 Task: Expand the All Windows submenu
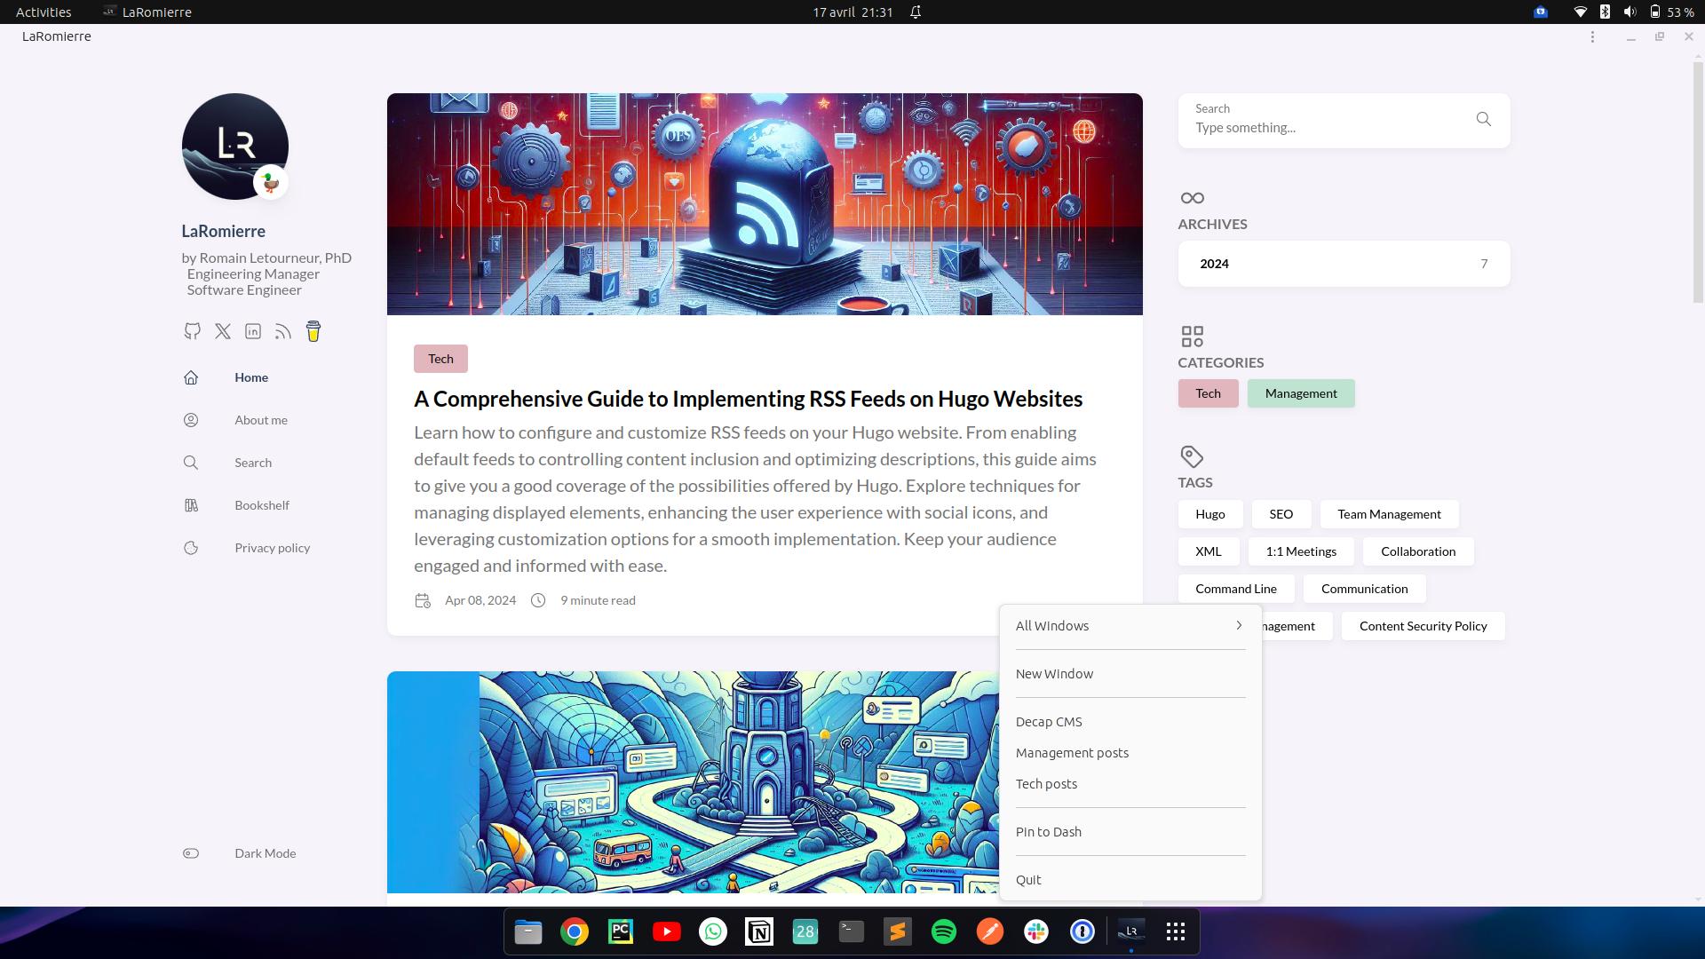point(1130,626)
